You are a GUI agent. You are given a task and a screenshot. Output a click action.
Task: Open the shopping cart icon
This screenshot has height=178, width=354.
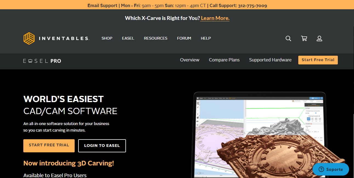[304, 38]
